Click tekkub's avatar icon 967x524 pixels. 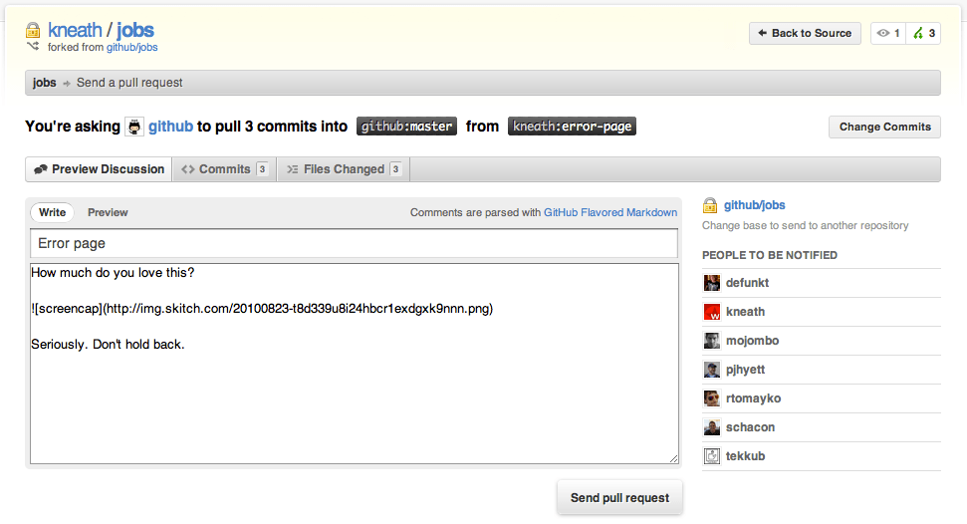[712, 456]
